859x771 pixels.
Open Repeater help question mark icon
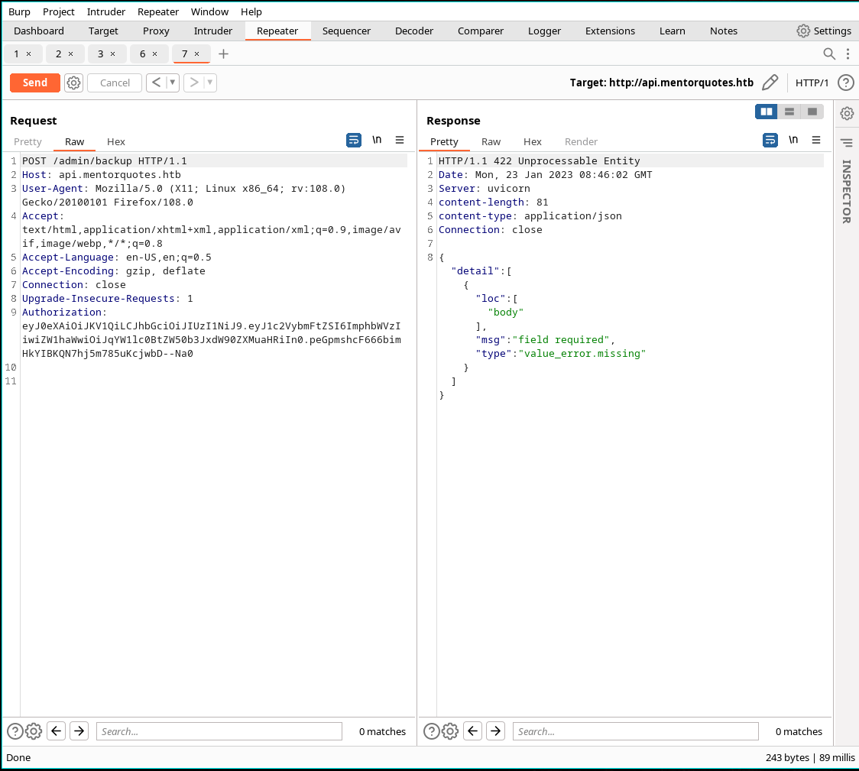pos(846,83)
